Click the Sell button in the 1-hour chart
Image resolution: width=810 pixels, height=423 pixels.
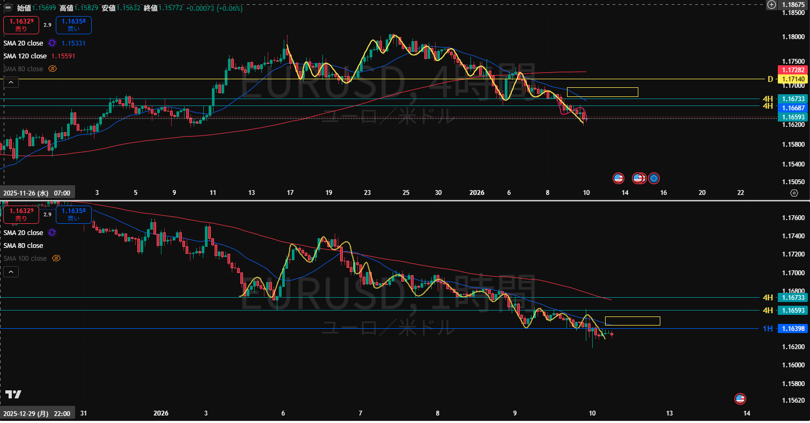(x=21, y=215)
